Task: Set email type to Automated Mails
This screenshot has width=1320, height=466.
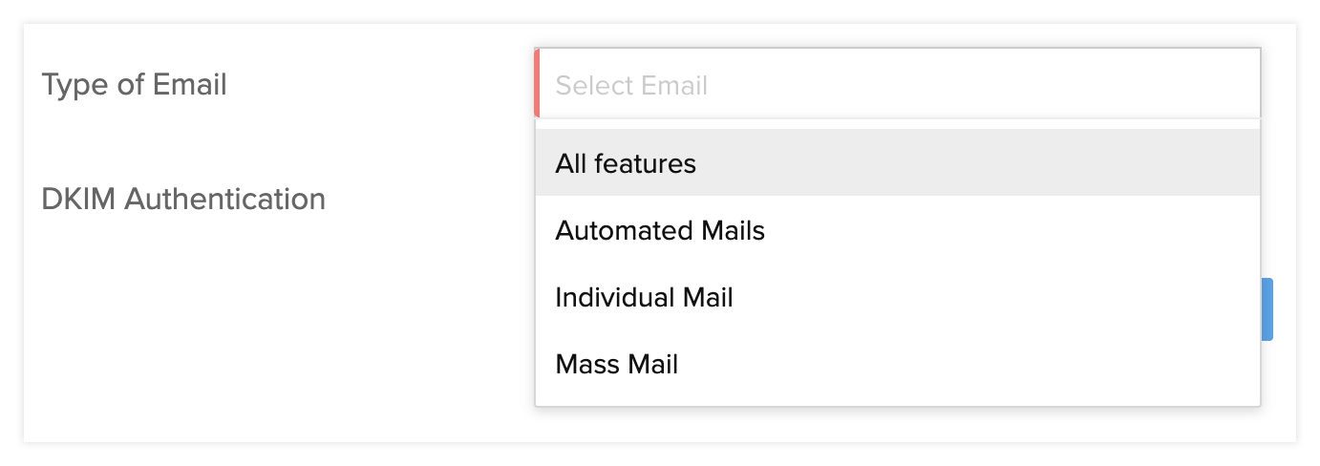Action: 660,230
